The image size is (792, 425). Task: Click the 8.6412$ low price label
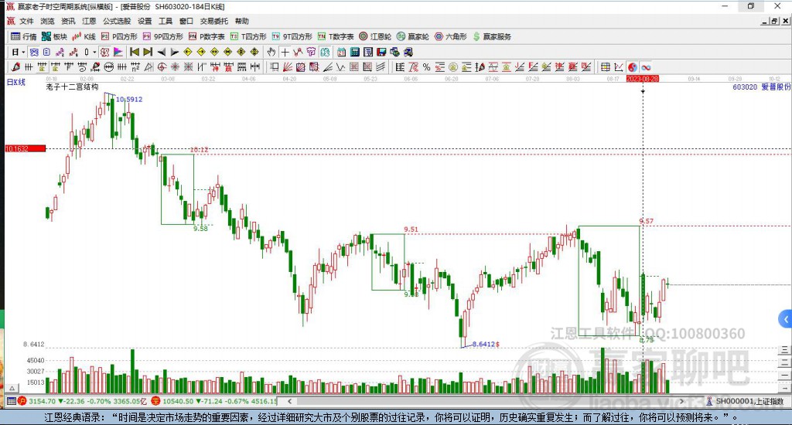pos(486,344)
